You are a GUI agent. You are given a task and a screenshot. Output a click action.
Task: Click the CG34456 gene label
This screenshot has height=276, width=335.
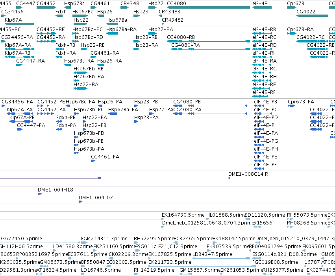[12, 11]
